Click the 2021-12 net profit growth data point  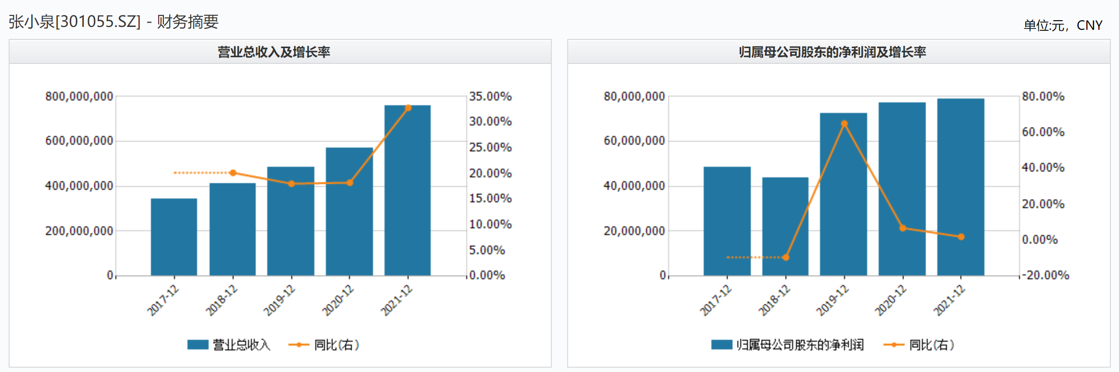coord(961,236)
